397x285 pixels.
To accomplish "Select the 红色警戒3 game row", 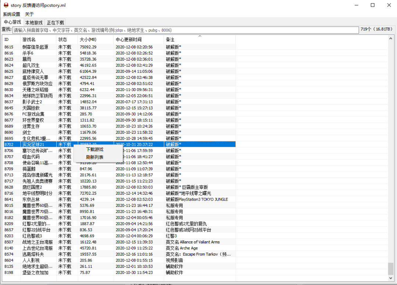I will tap(119, 236).
